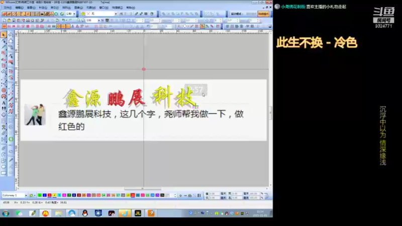Screen dimensions: 402x226
Task: Open the 编辑 menu
Action: [20, 8]
